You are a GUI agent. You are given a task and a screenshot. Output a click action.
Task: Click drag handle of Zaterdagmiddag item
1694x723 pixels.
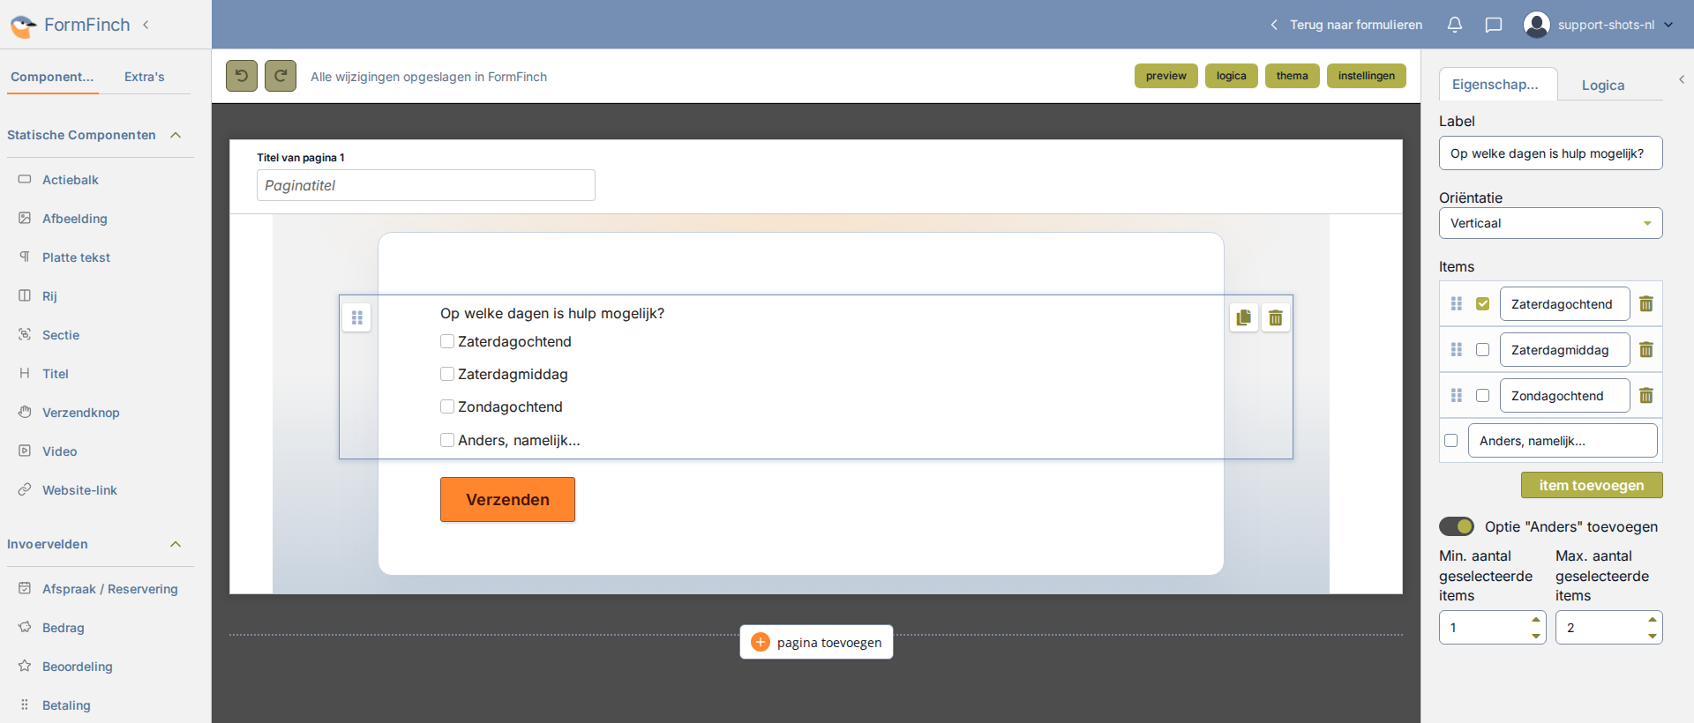point(1457,350)
